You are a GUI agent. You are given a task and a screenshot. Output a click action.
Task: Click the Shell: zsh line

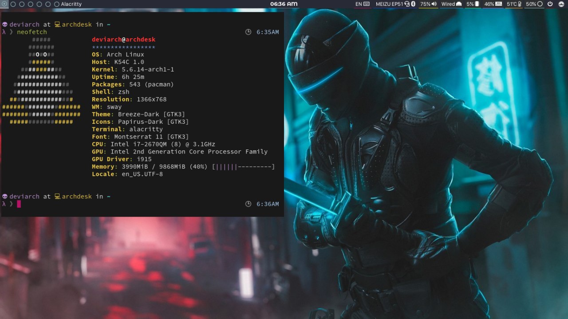110,92
